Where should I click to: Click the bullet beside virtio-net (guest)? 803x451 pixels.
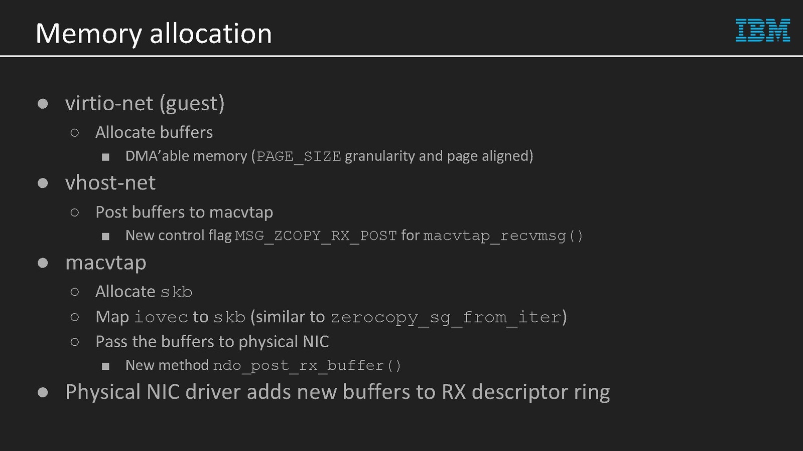(x=43, y=104)
